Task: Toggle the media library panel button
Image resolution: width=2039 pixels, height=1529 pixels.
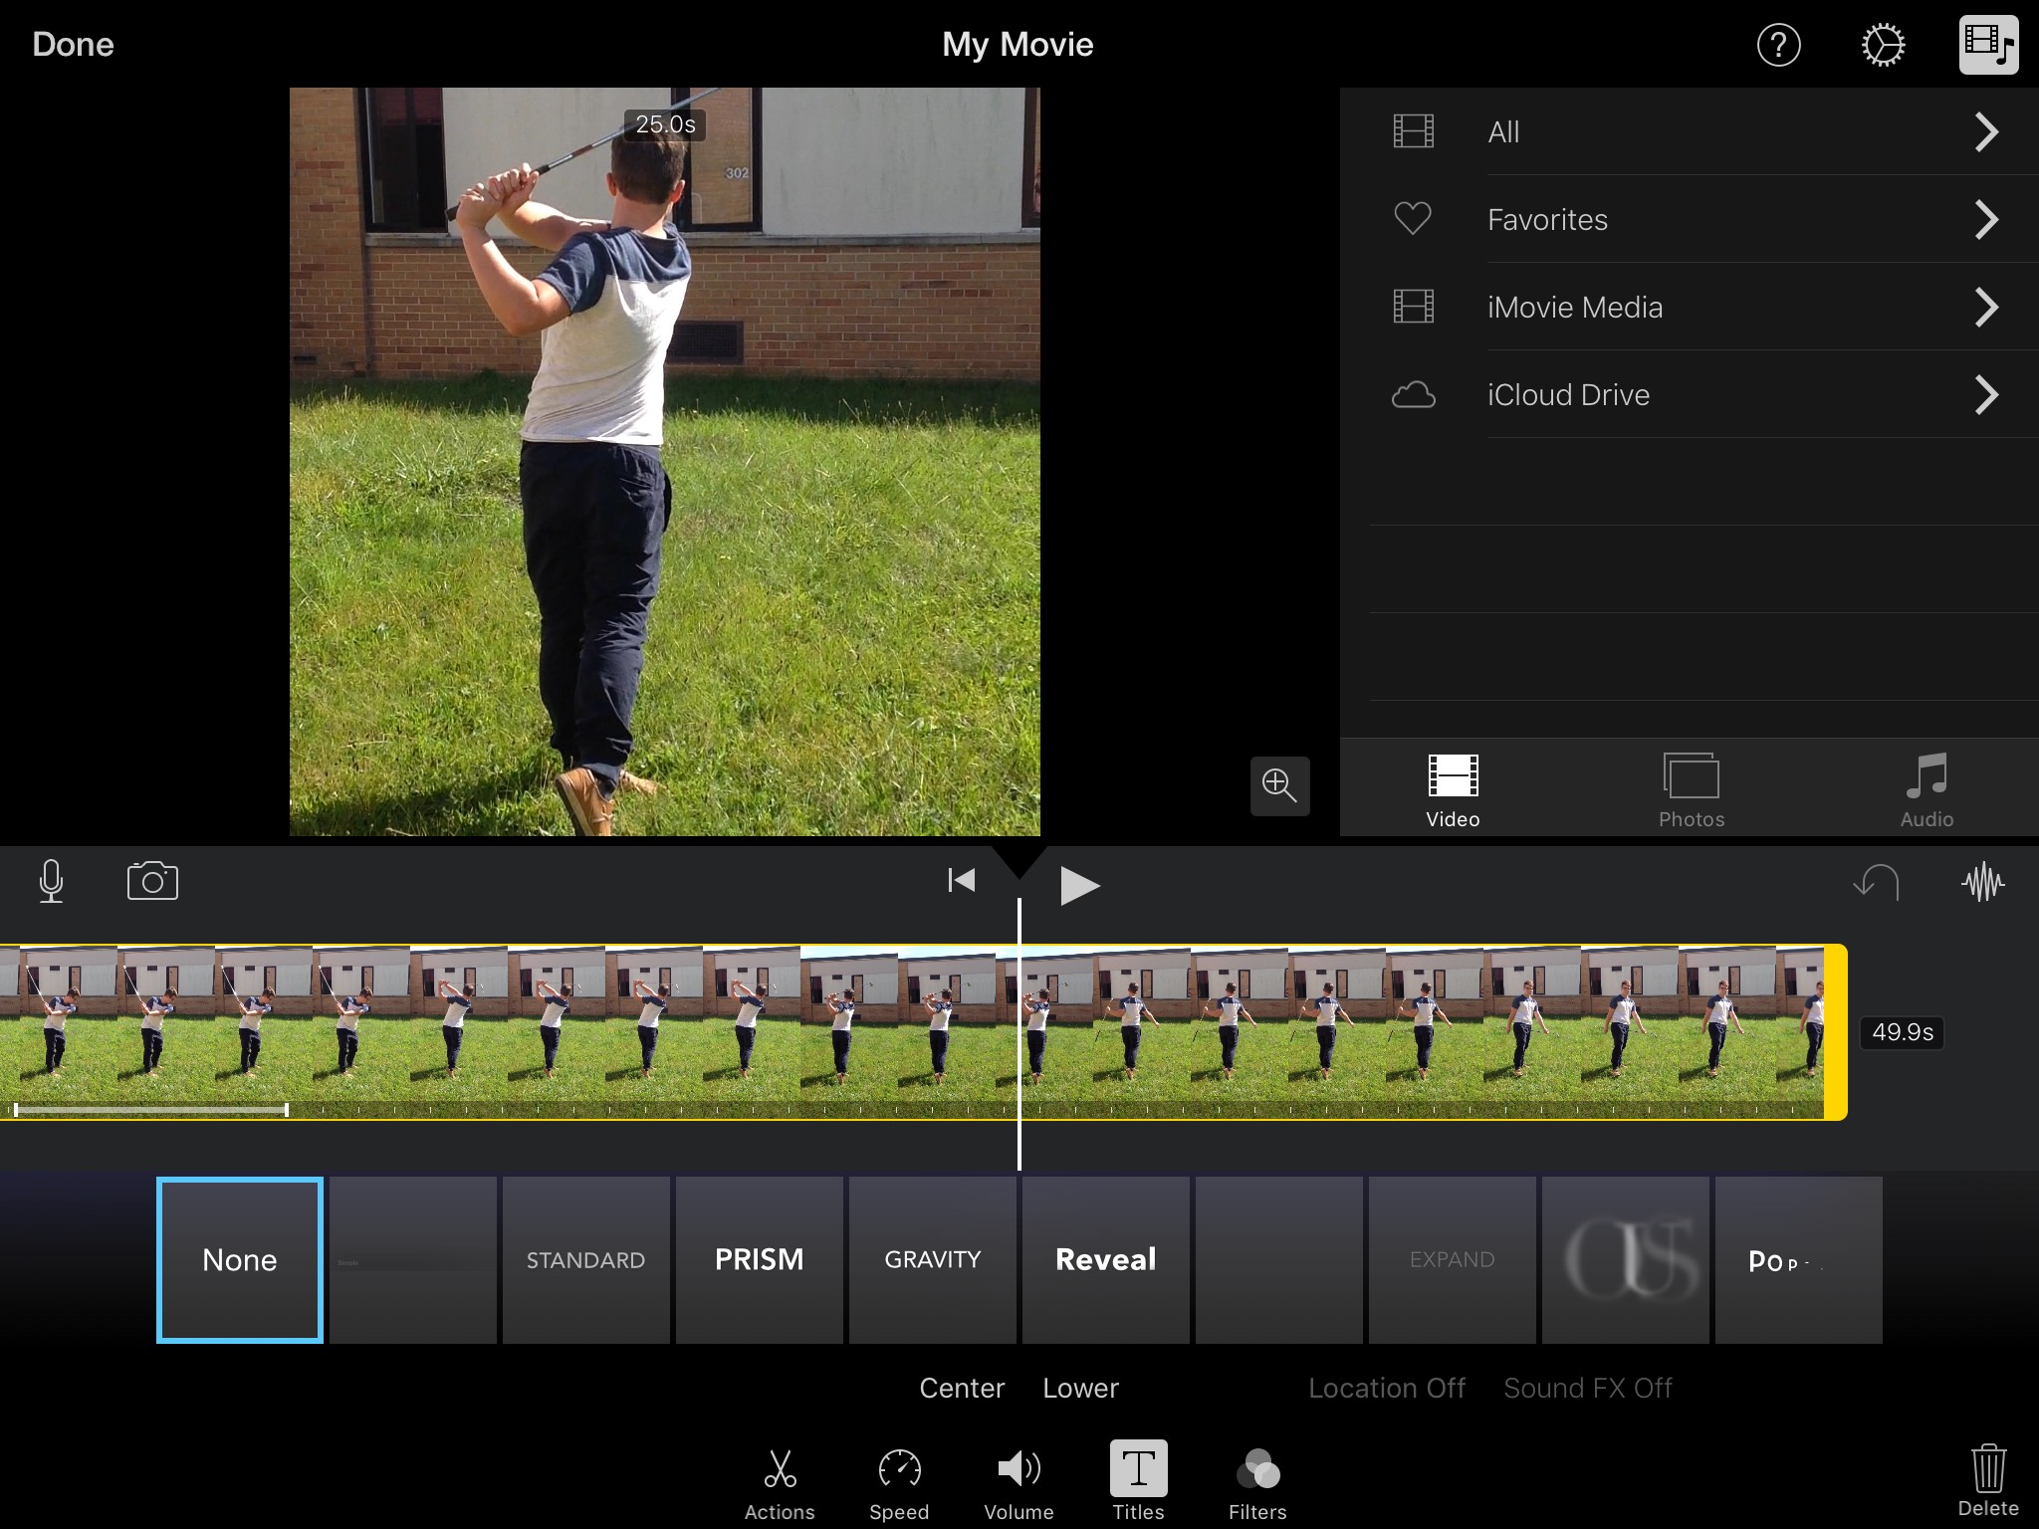Action: coord(1988,45)
